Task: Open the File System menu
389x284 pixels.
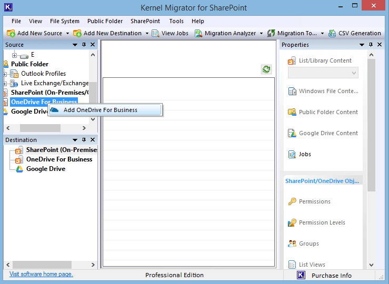Action: pyautogui.click(x=65, y=22)
